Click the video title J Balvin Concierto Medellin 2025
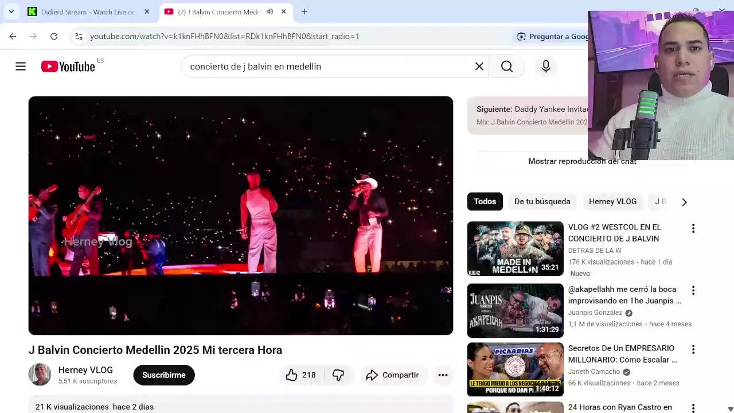Image resolution: width=734 pixels, height=413 pixels. tap(155, 350)
